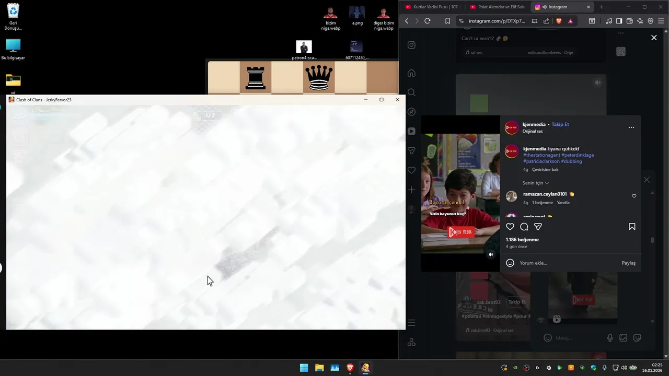Screen dimensions: 669x376
Task: Open Brave main hamburger menu
Action: (661, 21)
